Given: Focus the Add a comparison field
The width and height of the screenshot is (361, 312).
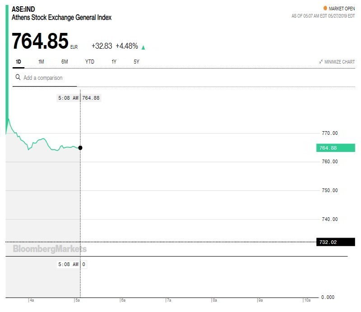Looking at the screenshot, I should click(45, 78).
